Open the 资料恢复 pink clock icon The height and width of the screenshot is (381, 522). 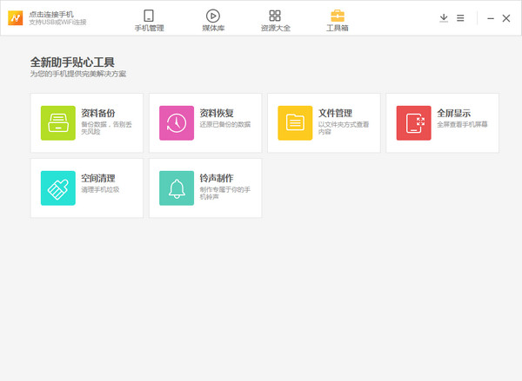(177, 123)
